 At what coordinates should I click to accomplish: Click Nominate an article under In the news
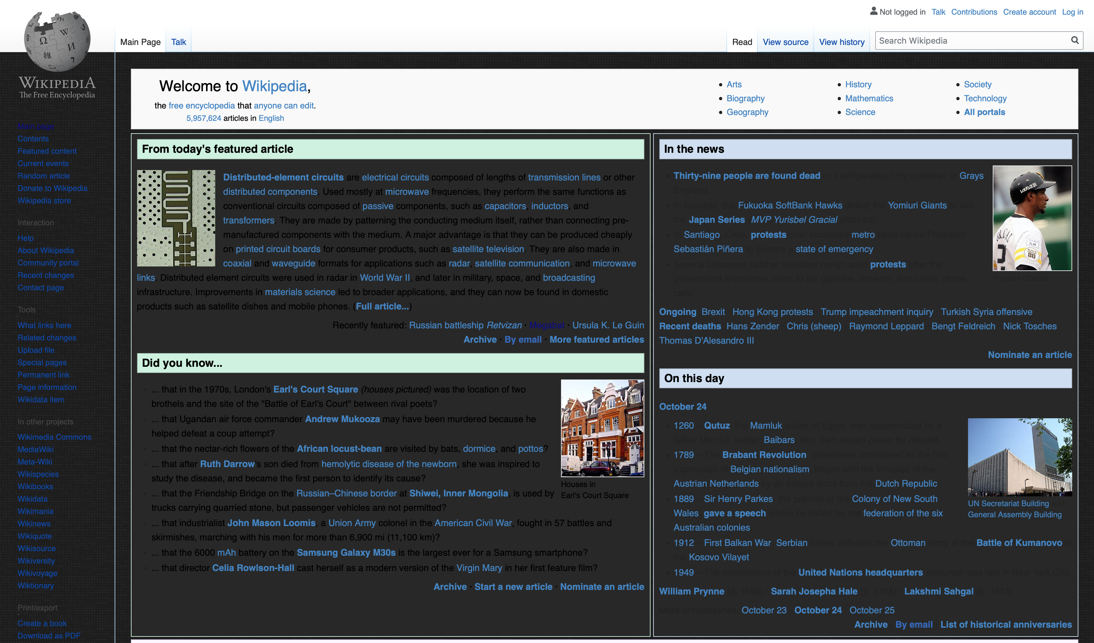click(1030, 354)
